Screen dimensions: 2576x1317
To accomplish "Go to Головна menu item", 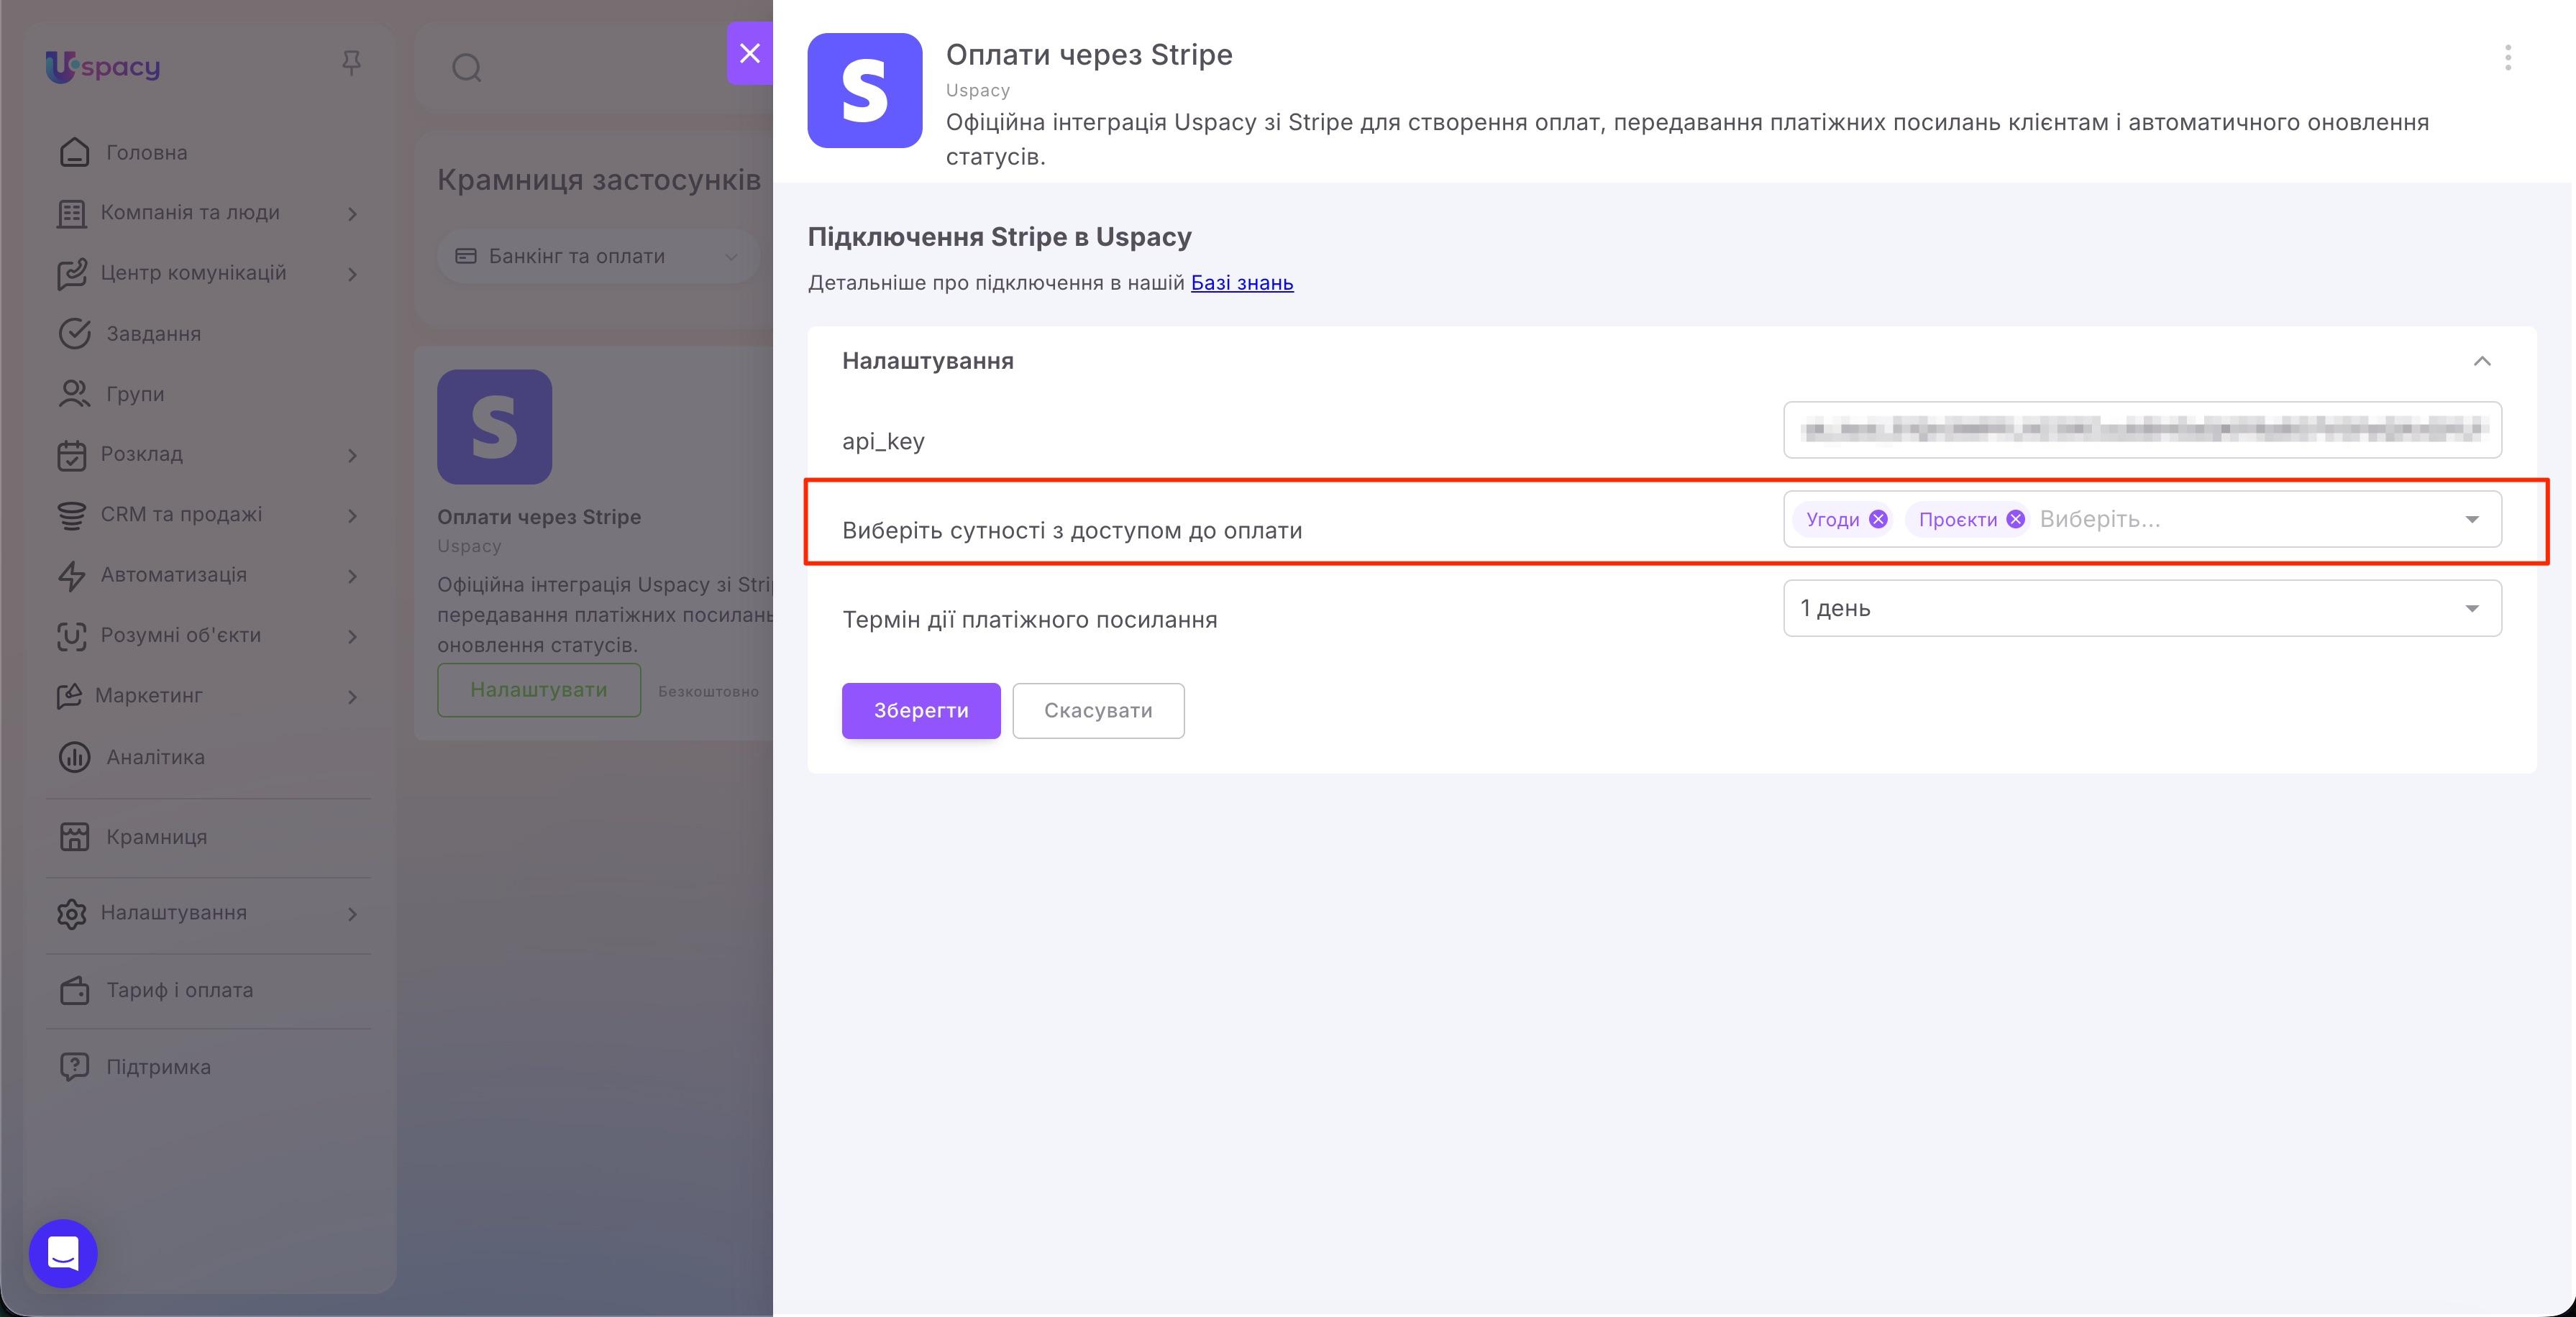I will pyautogui.click(x=147, y=152).
